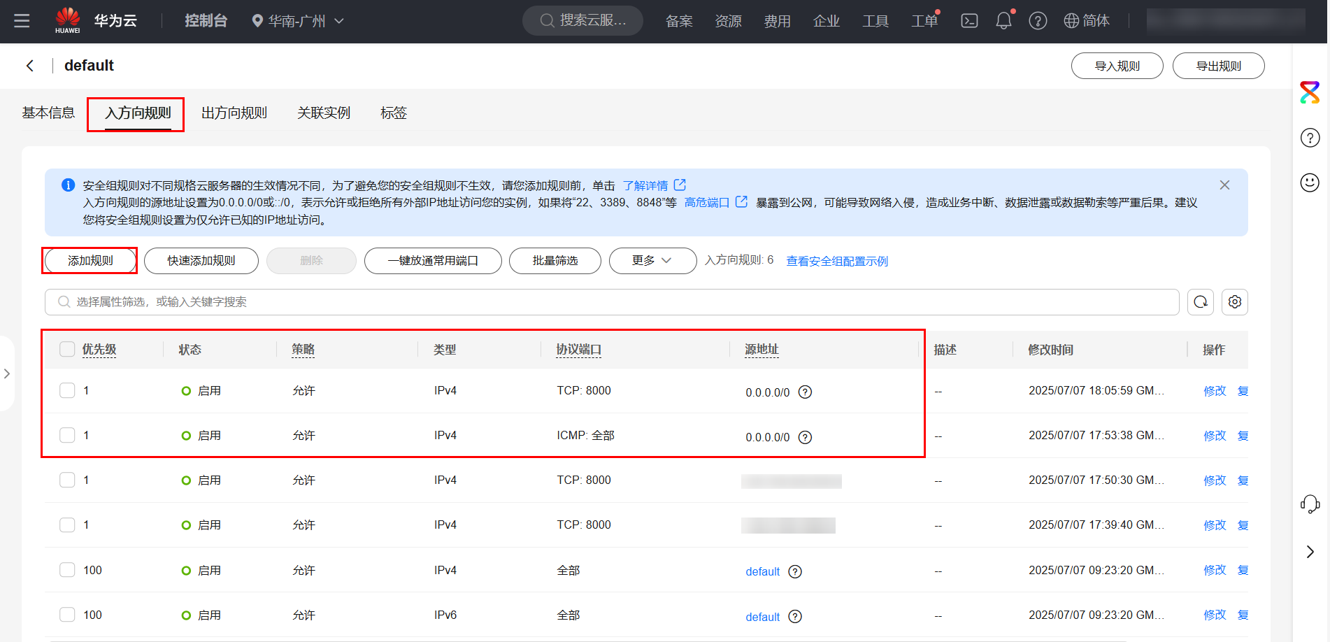The image size is (1330, 642).
Task: Open table column settings gear icon
Action: click(1235, 302)
